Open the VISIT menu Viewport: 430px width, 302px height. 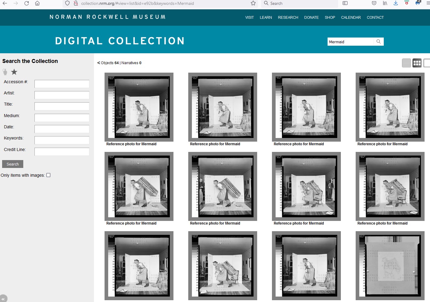pos(250,18)
